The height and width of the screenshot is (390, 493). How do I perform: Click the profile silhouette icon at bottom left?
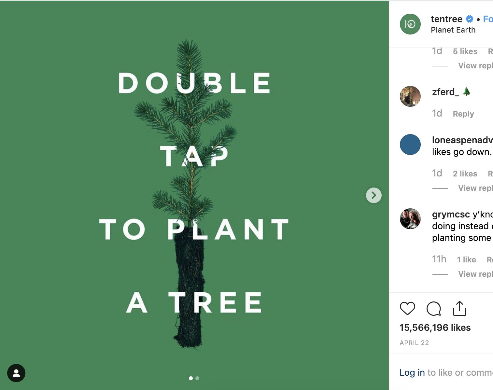coord(16,373)
